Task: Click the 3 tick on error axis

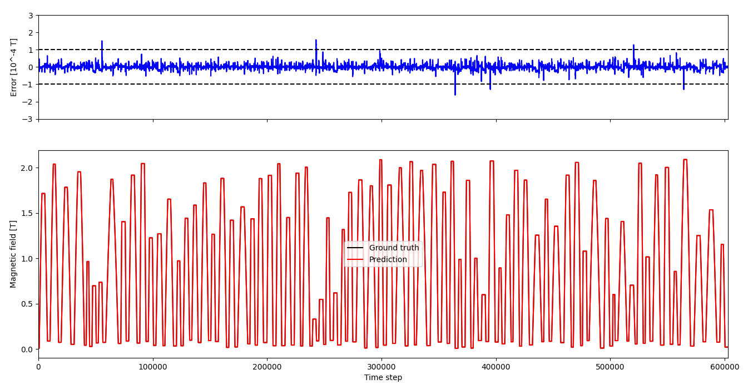Action: click(31, 15)
